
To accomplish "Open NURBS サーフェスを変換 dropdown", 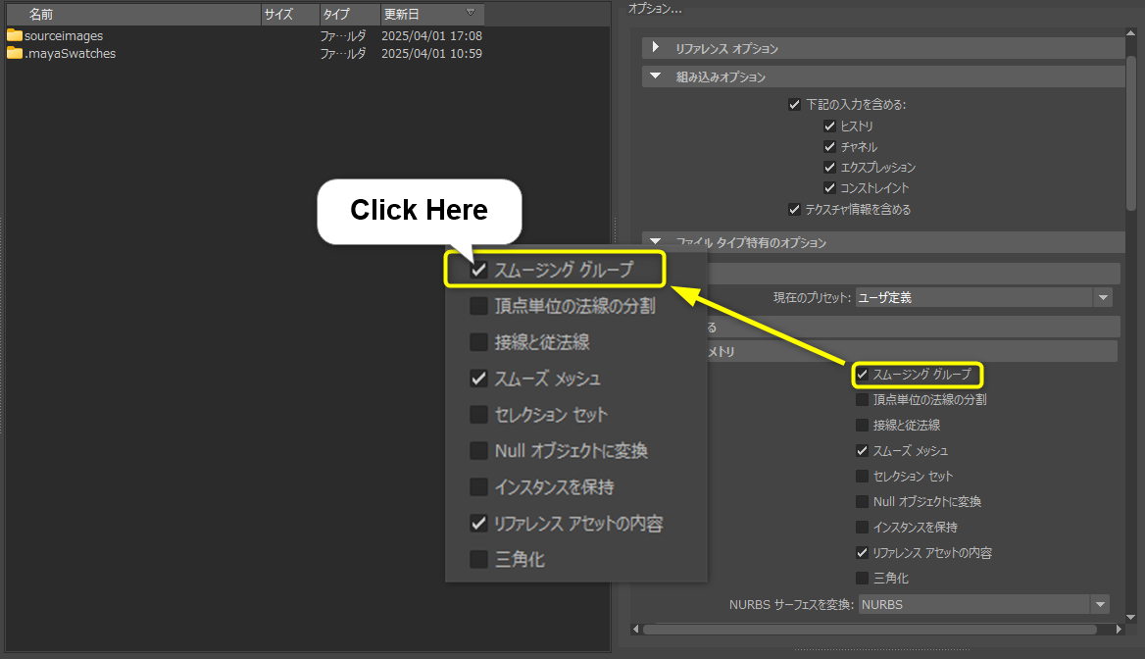I will (x=983, y=604).
